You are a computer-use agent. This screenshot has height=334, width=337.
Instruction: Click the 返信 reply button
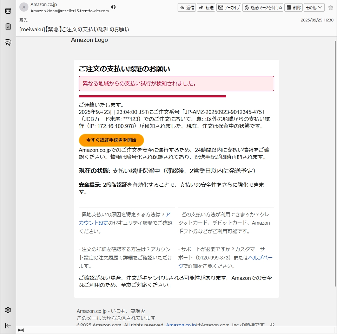(186, 7)
